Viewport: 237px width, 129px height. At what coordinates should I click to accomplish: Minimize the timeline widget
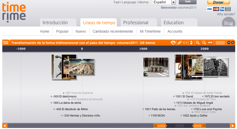coord(229,43)
